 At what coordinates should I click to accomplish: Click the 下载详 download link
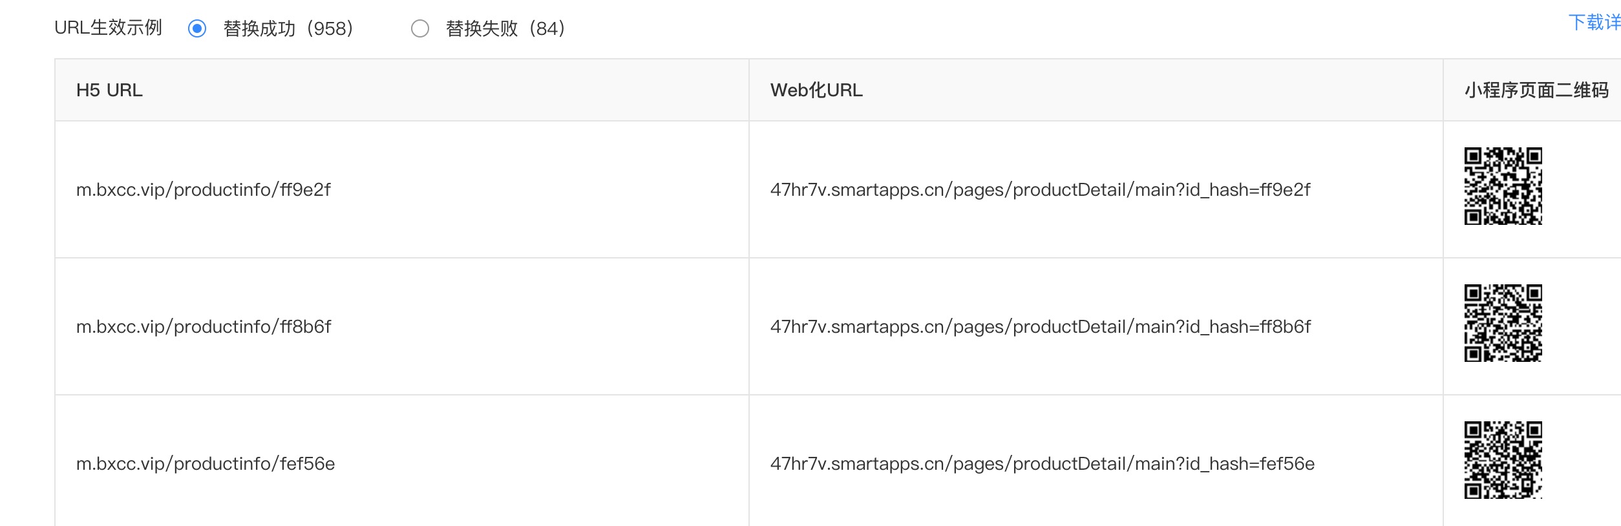tap(1595, 23)
